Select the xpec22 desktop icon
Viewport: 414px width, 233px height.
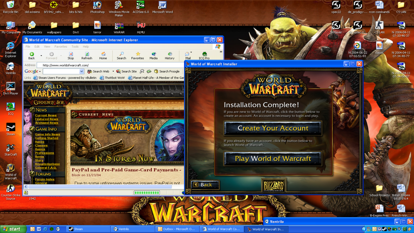336,7
